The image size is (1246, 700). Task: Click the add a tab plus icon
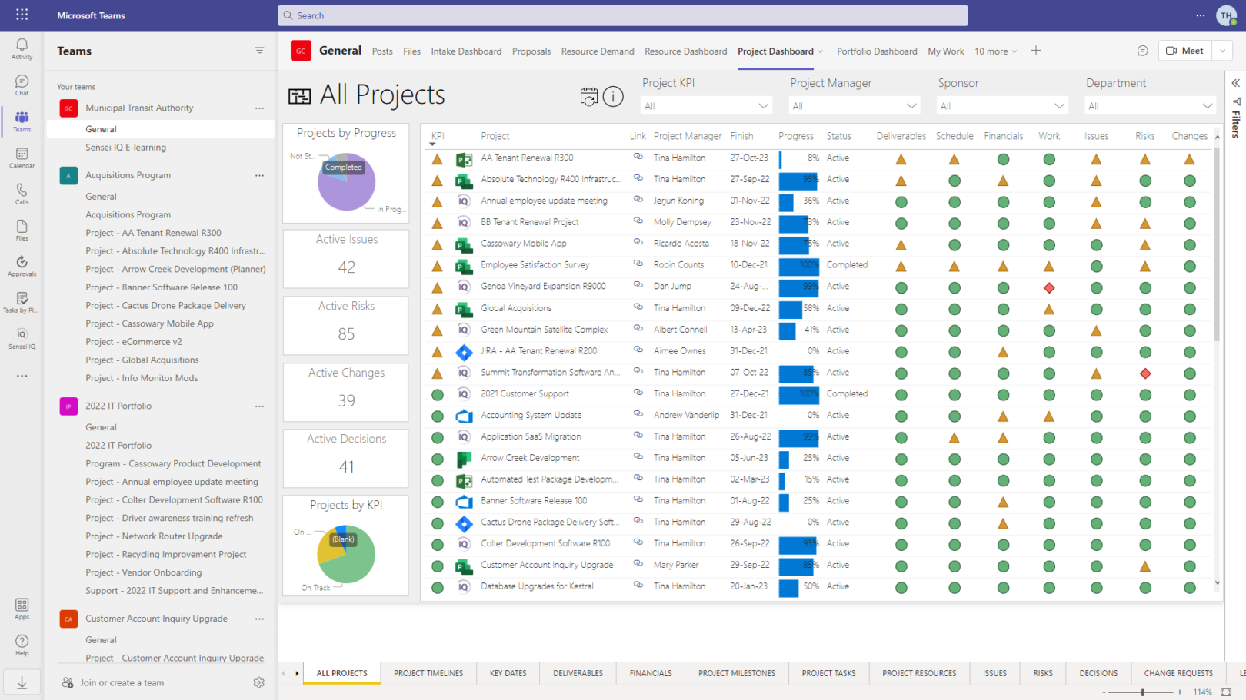pyautogui.click(x=1036, y=51)
